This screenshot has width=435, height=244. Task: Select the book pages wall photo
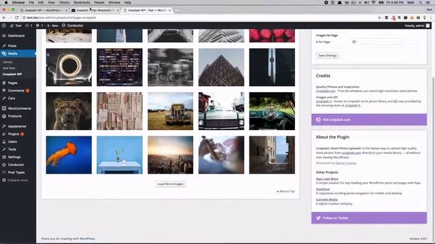pos(120,111)
